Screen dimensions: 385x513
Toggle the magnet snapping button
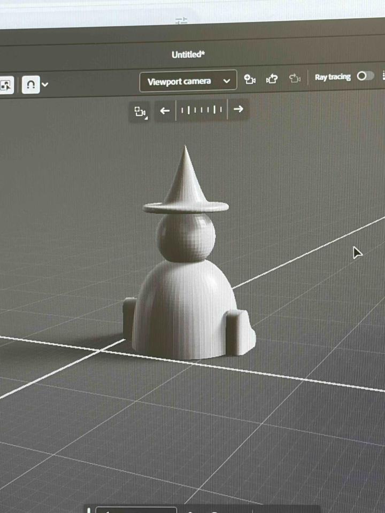point(31,85)
